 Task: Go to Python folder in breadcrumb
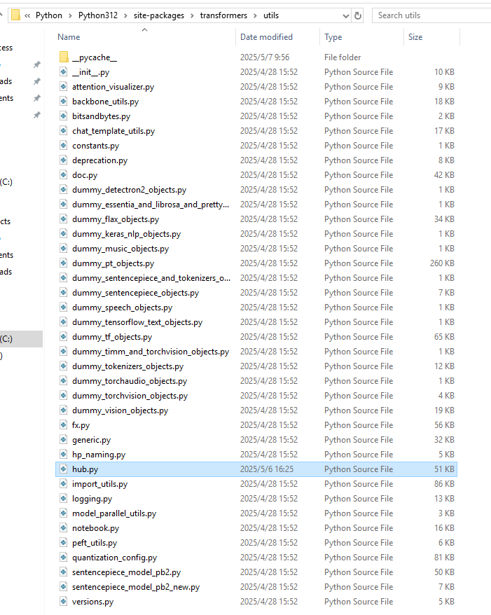click(x=49, y=15)
